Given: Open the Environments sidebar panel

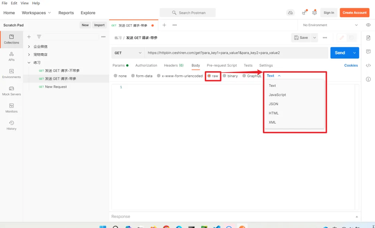Looking at the screenshot, I should 11,74.
